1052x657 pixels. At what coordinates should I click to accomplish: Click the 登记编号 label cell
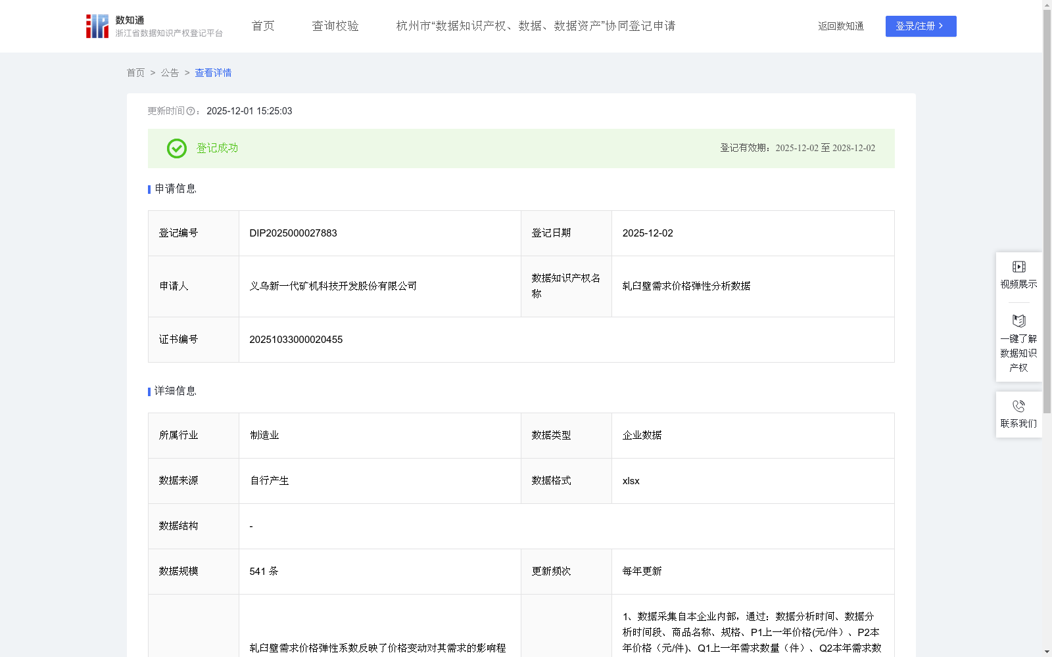(x=193, y=233)
